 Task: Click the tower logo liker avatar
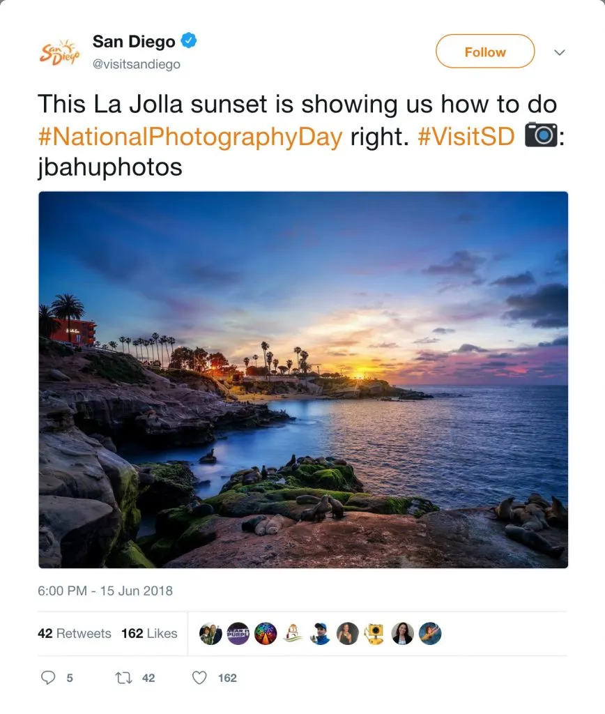pyautogui.click(x=293, y=633)
